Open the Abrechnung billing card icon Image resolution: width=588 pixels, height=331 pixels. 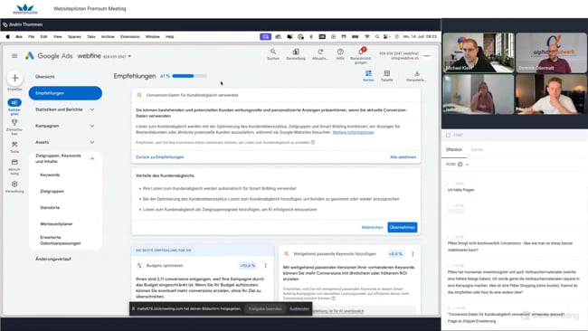click(x=14, y=162)
